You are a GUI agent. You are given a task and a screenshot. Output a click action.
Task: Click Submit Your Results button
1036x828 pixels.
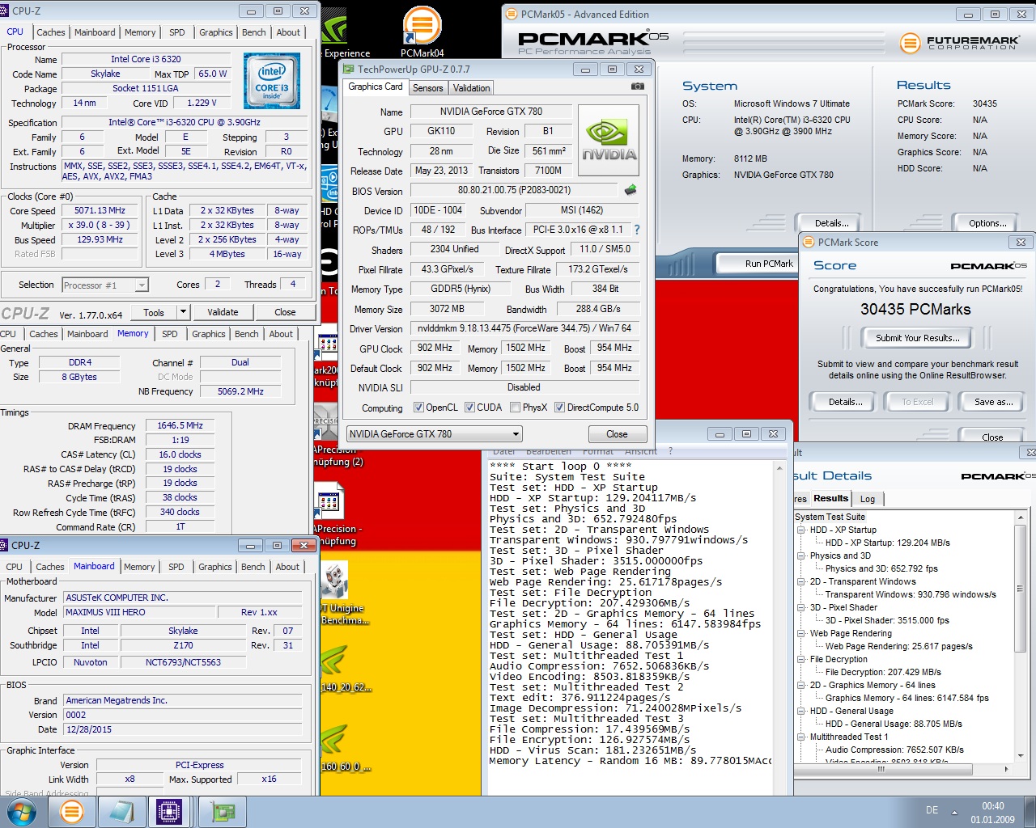(x=918, y=338)
